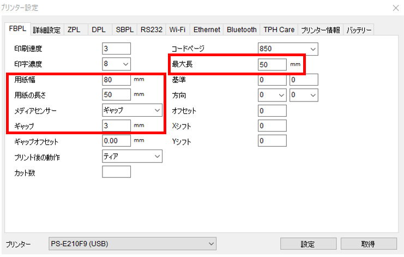Switch to the Bluetooth tab
Viewport: 404px width, 257px height.
tap(242, 29)
